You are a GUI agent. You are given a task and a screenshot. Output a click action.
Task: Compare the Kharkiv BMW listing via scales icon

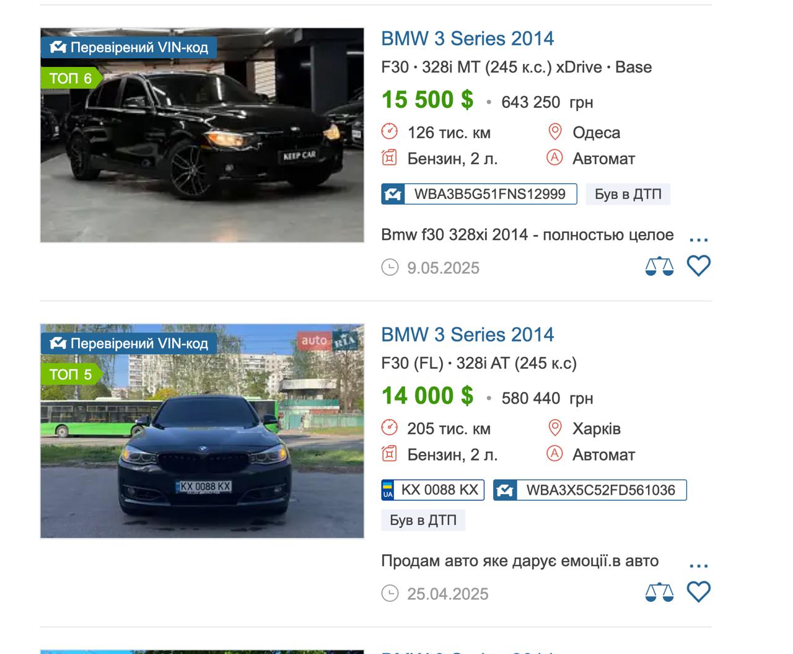coord(659,592)
